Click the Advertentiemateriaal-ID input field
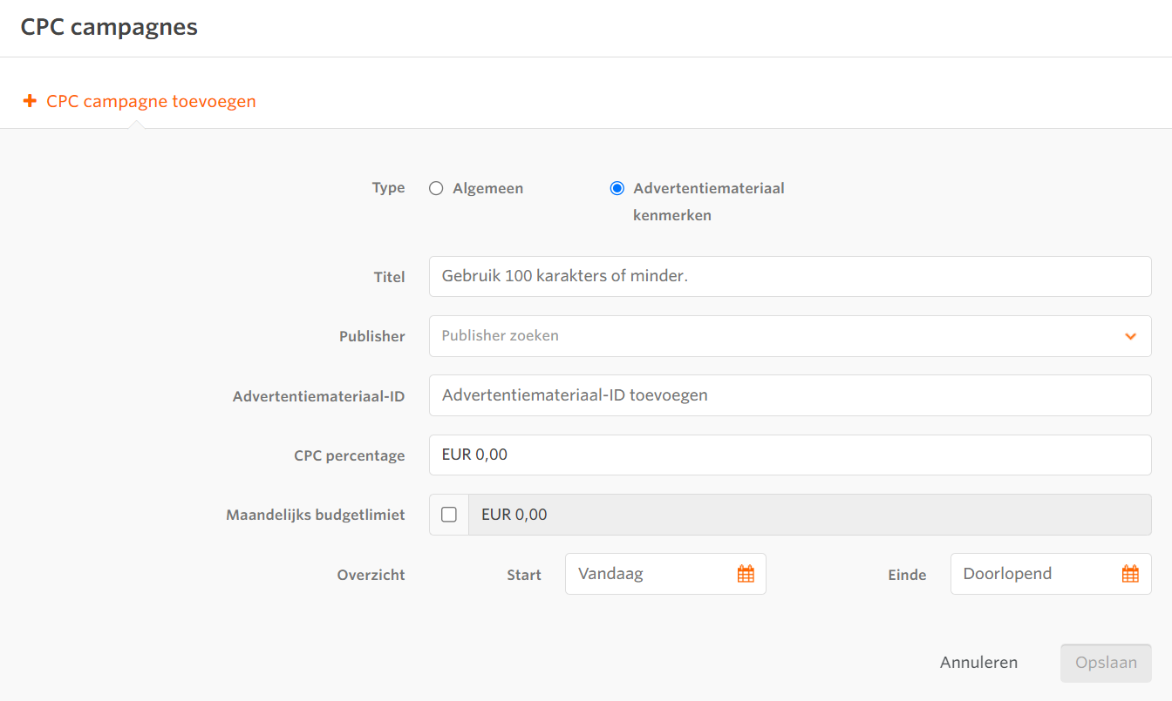This screenshot has height=701, width=1172. click(789, 395)
